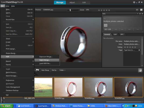
Task: Choose Batch Merge from HDR submenu
Action: click(47, 60)
